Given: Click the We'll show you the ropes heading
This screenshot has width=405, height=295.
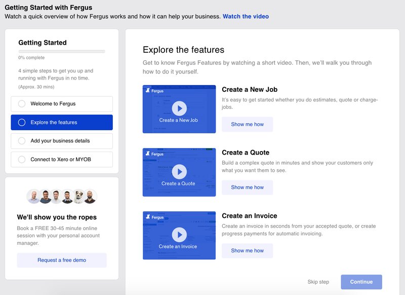Looking at the screenshot, I should tap(57, 217).
